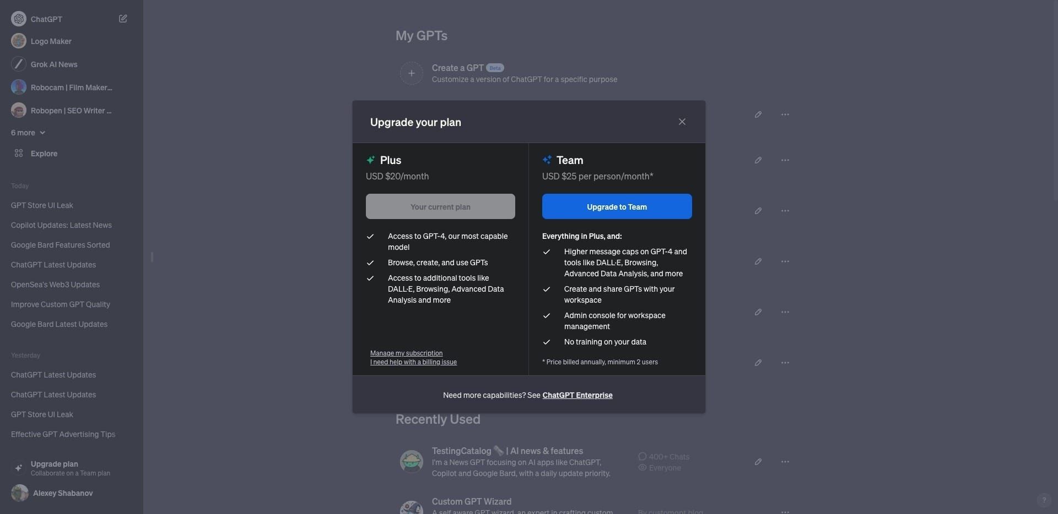Edit the TestingCatalog GPT with pencil icon
This screenshot has height=514, width=1058.
pos(758,462)
